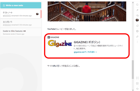Follow the gigazine.netでこれを読む link

[x=85, y=52]
